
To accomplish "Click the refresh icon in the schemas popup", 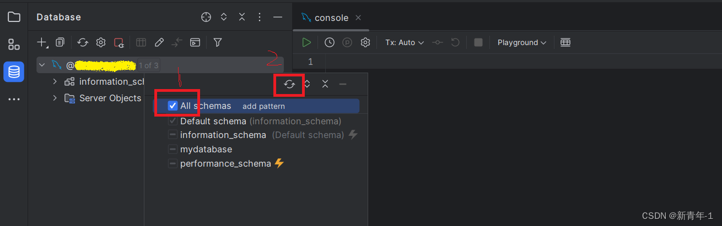I will (289, 84).
